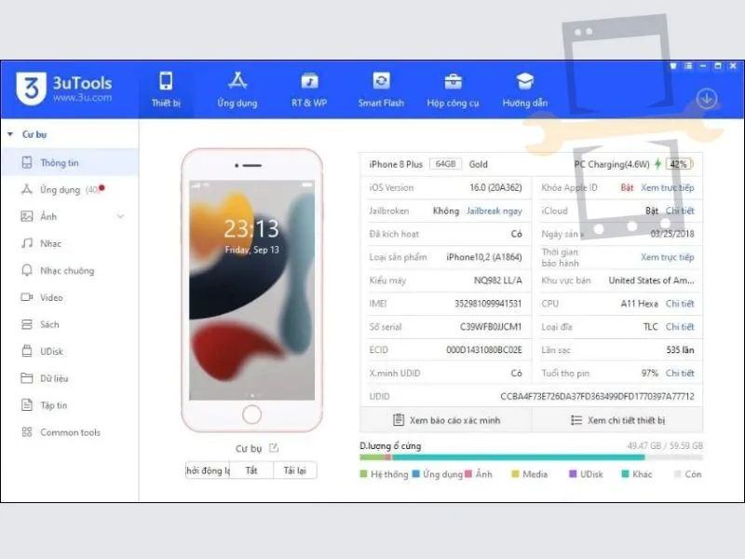Open Nhạc music in the sidebar
Image resolution: width=745 pixels, height=559 pixels.
pyautogui.click(x=70, y=243)
